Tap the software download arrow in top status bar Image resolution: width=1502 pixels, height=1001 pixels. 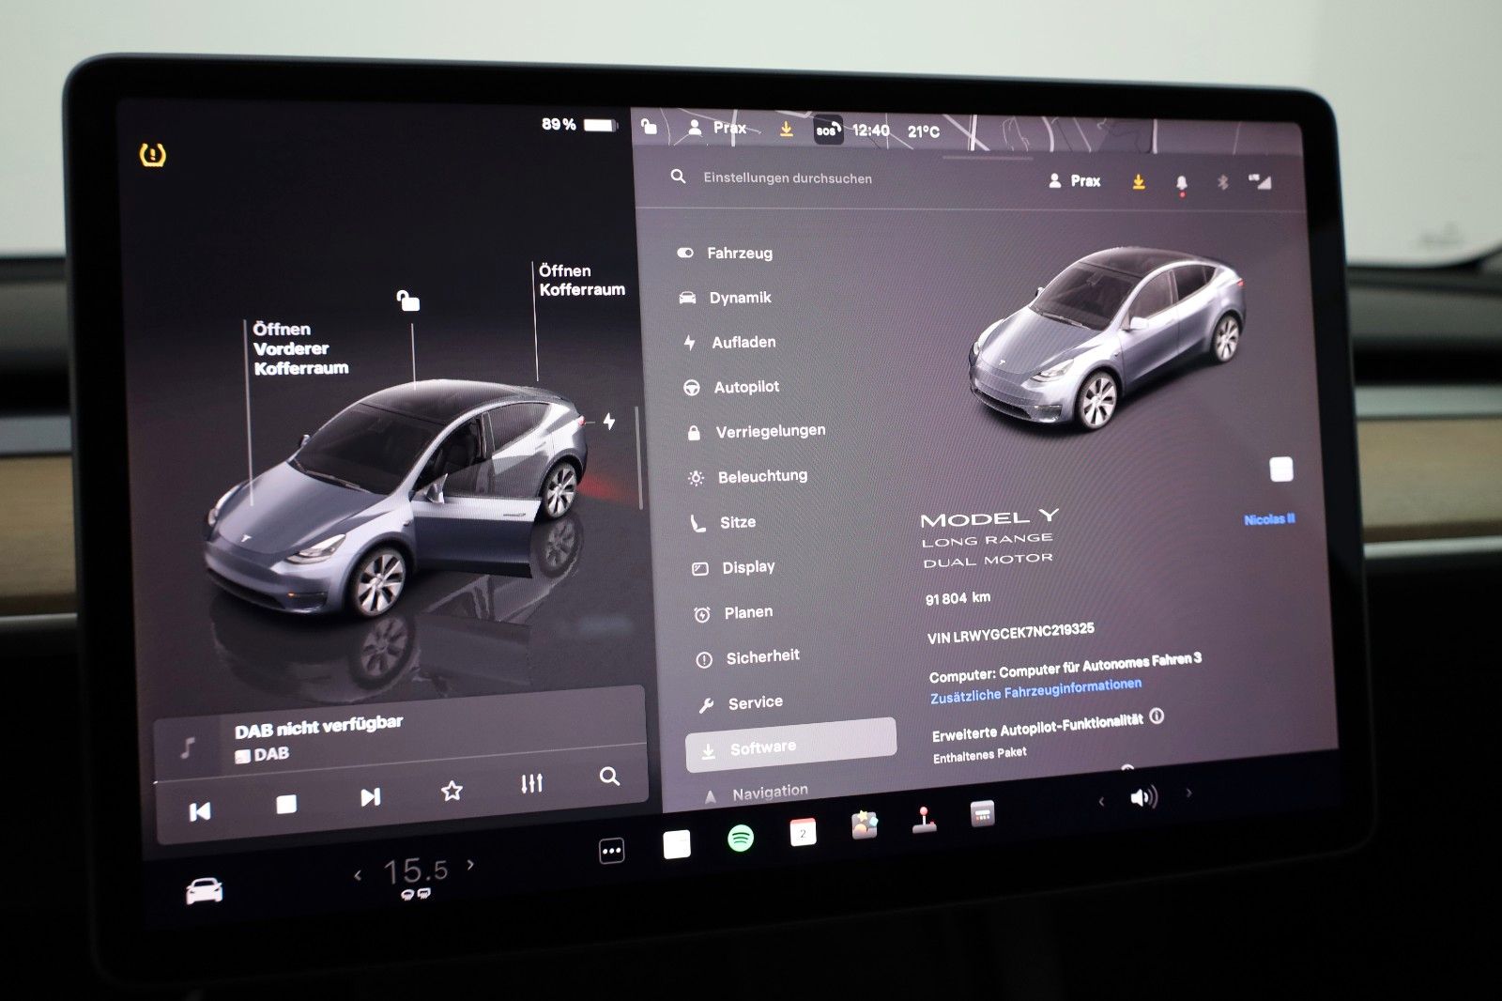pos(786,129)
